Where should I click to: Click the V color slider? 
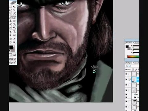point(136,49)
